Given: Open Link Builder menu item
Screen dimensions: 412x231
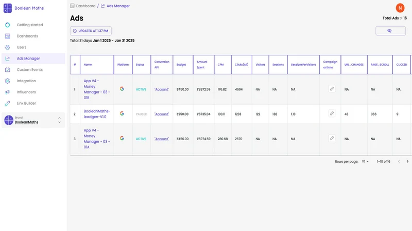Looking at the screenshot, I should point(33,103).
